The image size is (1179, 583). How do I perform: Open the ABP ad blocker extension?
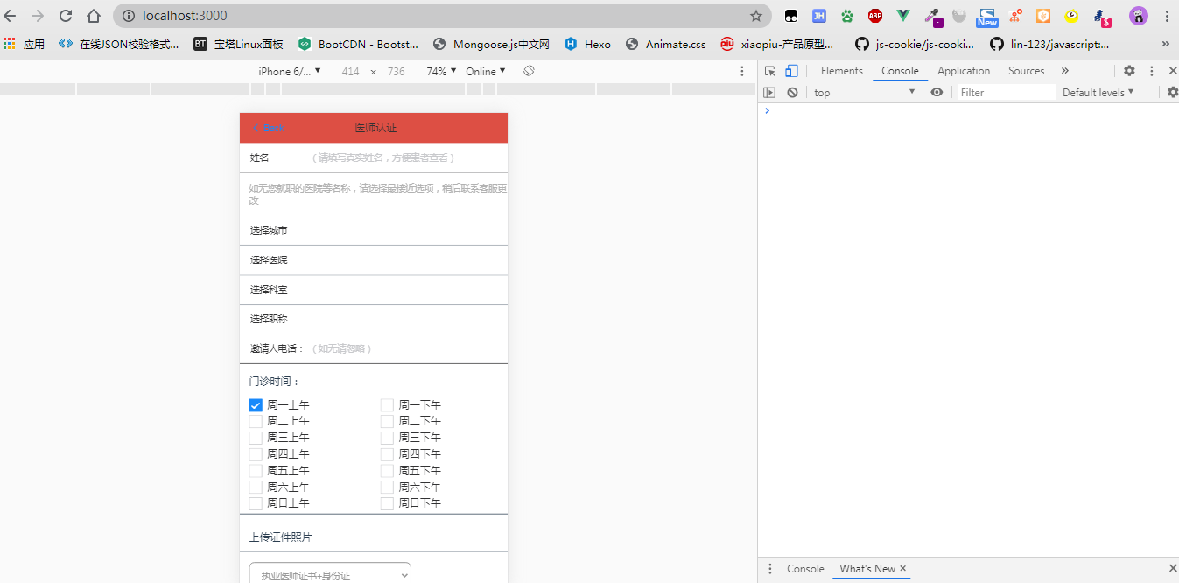[x=875, y=16]
